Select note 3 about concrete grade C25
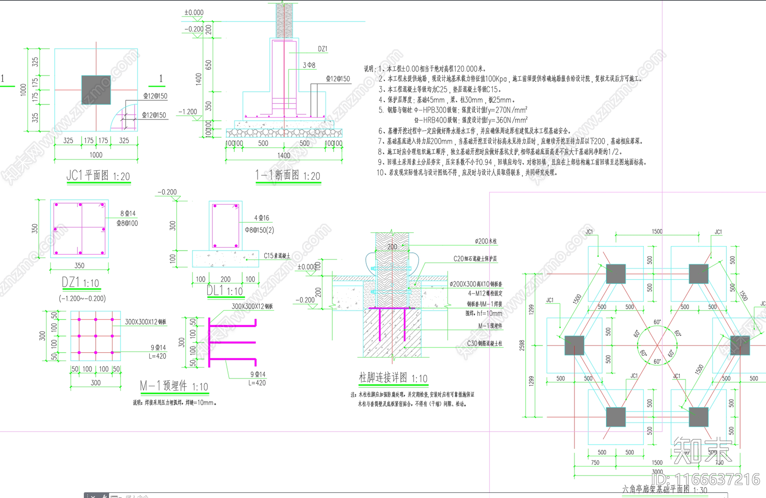 coord(439,89)
